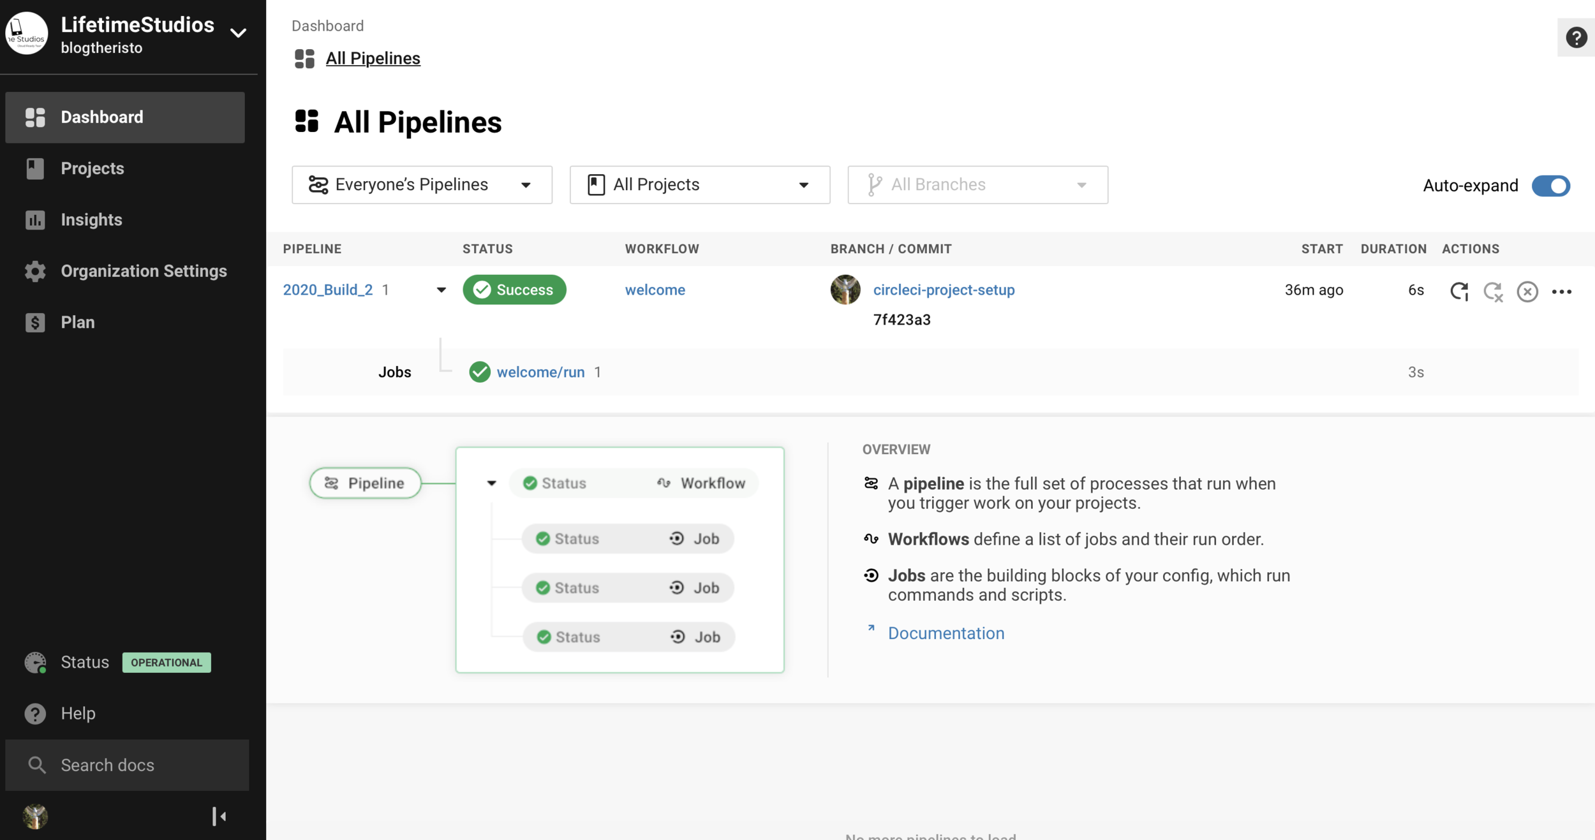1595x840 pixels.
Task: Click the user avatar at sidebar bottom
Action: tap(36, 816)
